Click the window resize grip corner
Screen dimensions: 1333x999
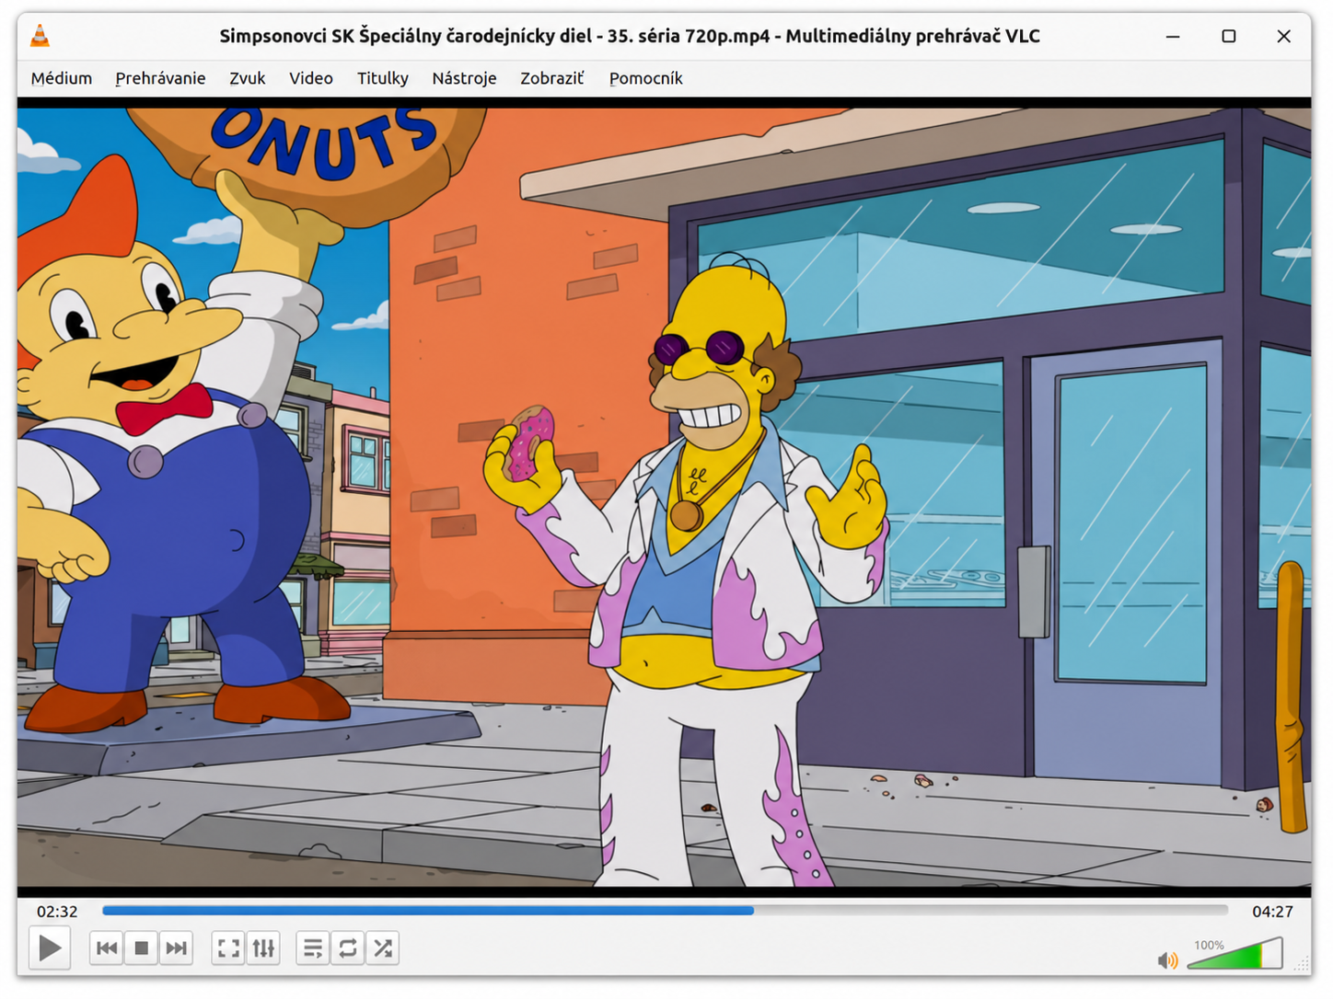click(1302, 964)
